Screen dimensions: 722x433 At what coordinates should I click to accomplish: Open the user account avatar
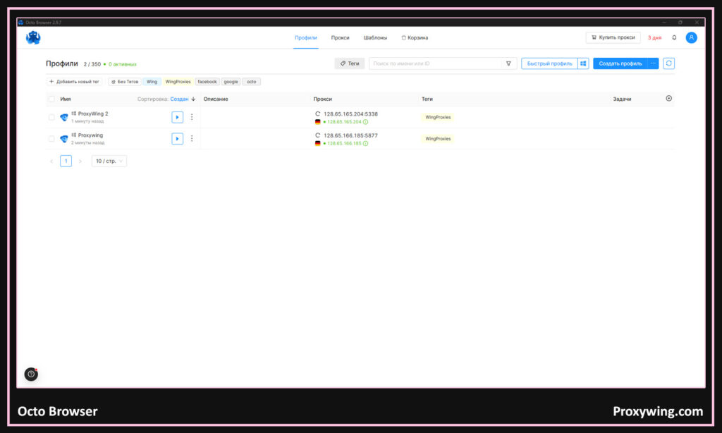[x=691, y=37]
